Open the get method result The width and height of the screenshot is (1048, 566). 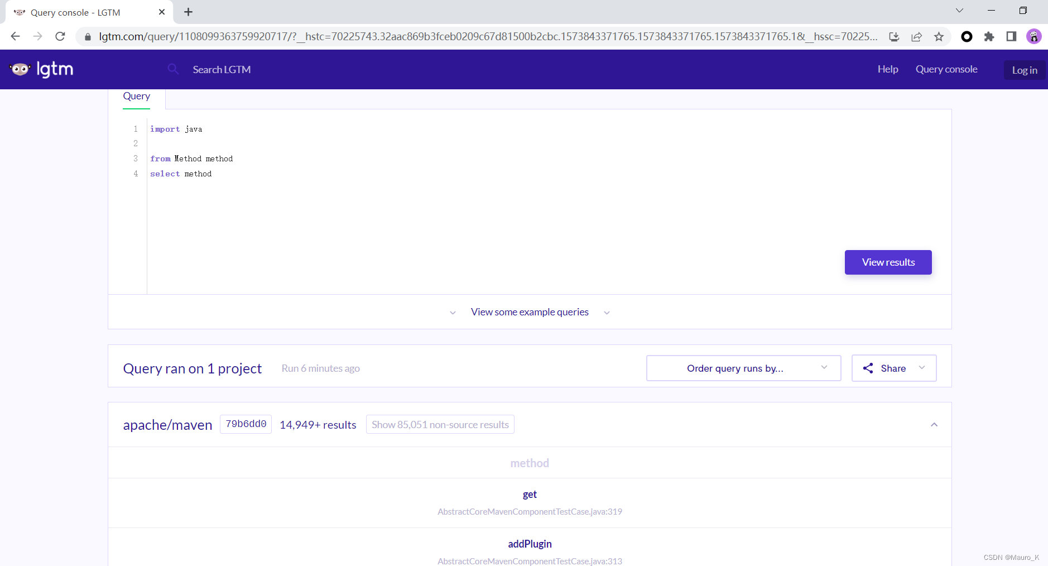(530, 495)
